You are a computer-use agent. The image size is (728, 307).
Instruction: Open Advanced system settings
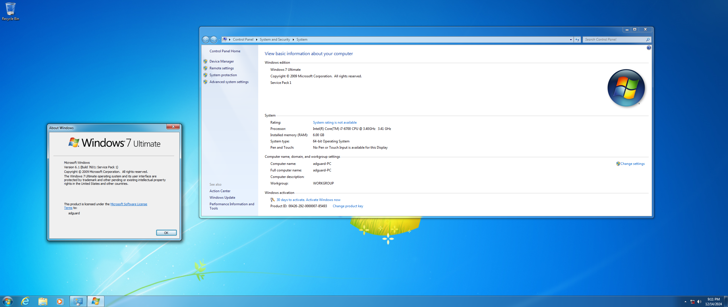click(x=229, y=82)
